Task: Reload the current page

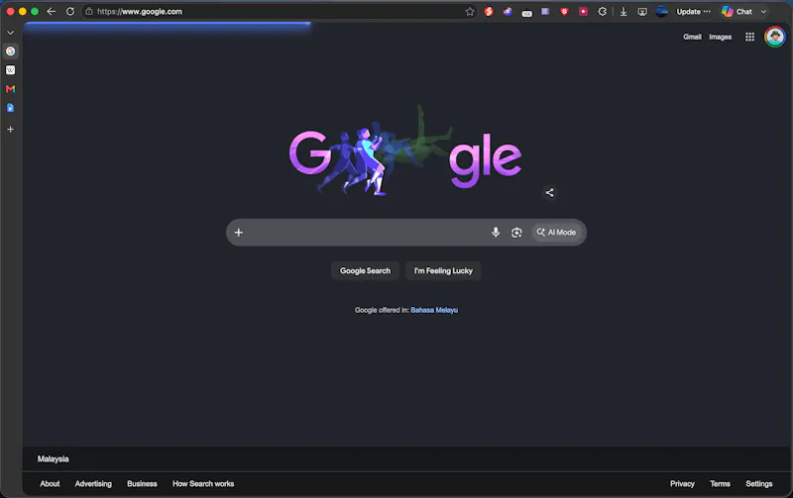Action: point(70,11)
